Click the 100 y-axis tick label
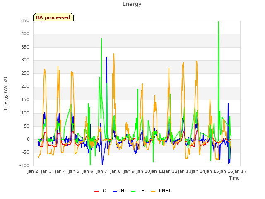Image resolution: width=265 pixels, height=199 pixels. (x=25, y=113)
